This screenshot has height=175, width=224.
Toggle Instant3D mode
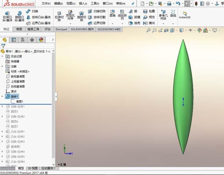pyautogui.click(x=185, y=15)
